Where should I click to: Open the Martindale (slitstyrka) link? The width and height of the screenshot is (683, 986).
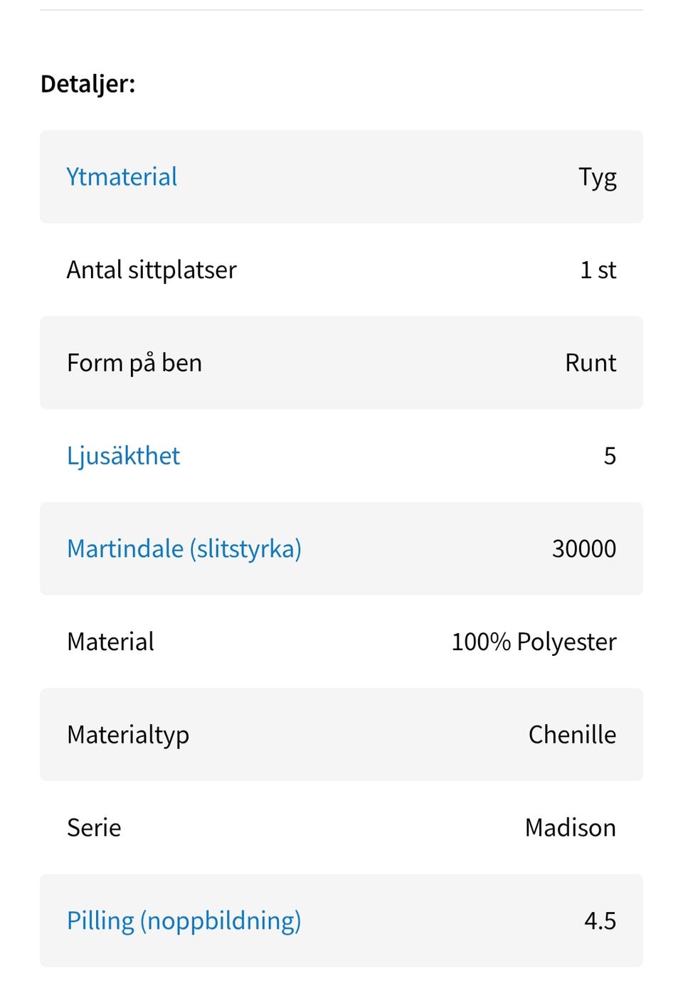(184, 549)
